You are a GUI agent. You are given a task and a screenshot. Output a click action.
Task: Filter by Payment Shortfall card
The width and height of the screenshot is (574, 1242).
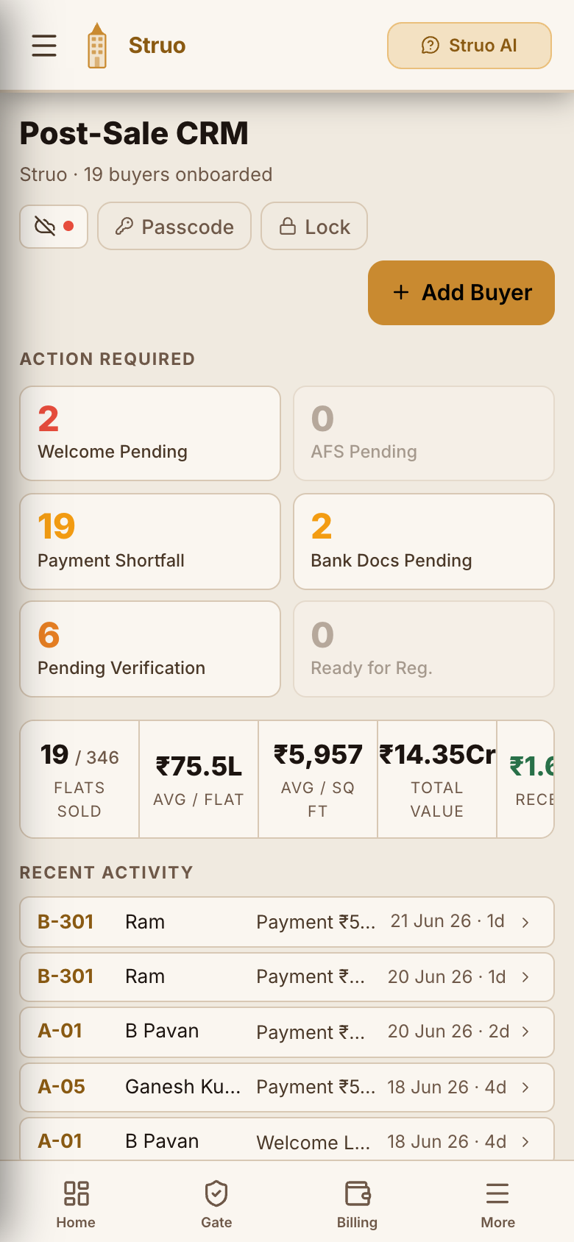click(x=150, y=542)
